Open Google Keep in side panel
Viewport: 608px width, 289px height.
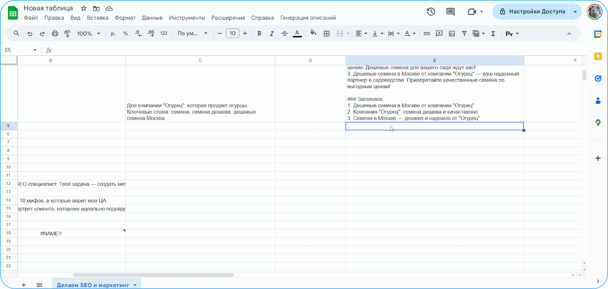pyautogui.click(x=598, y=56)
